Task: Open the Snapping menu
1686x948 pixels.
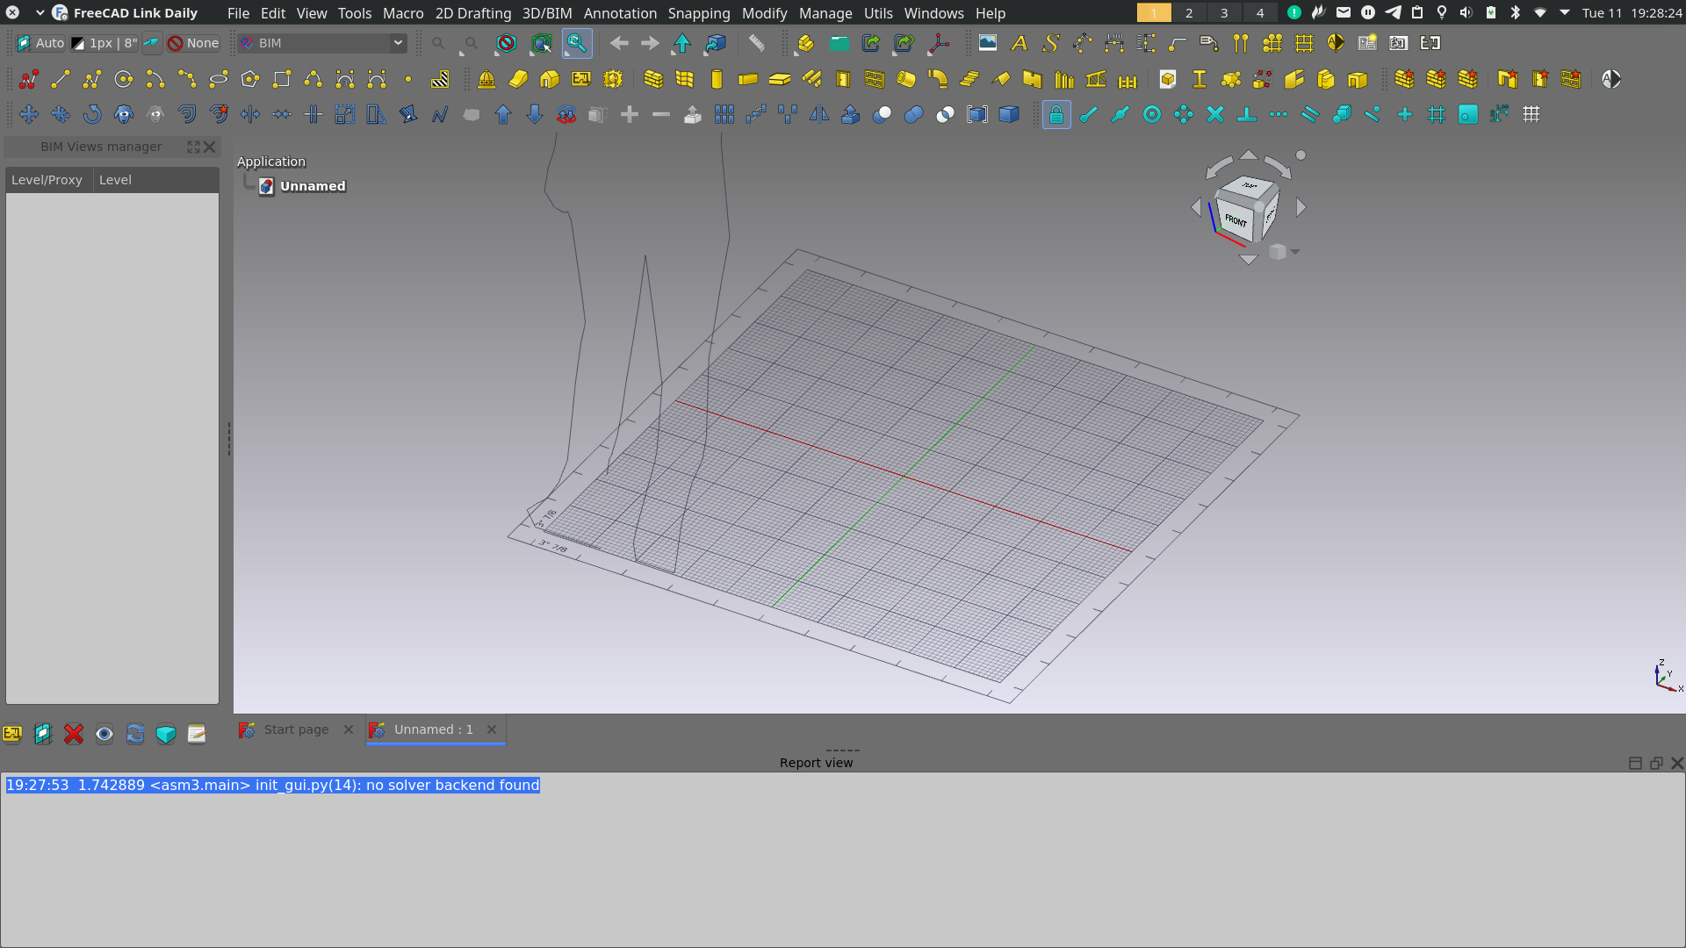Action: (x=698, y=13)
